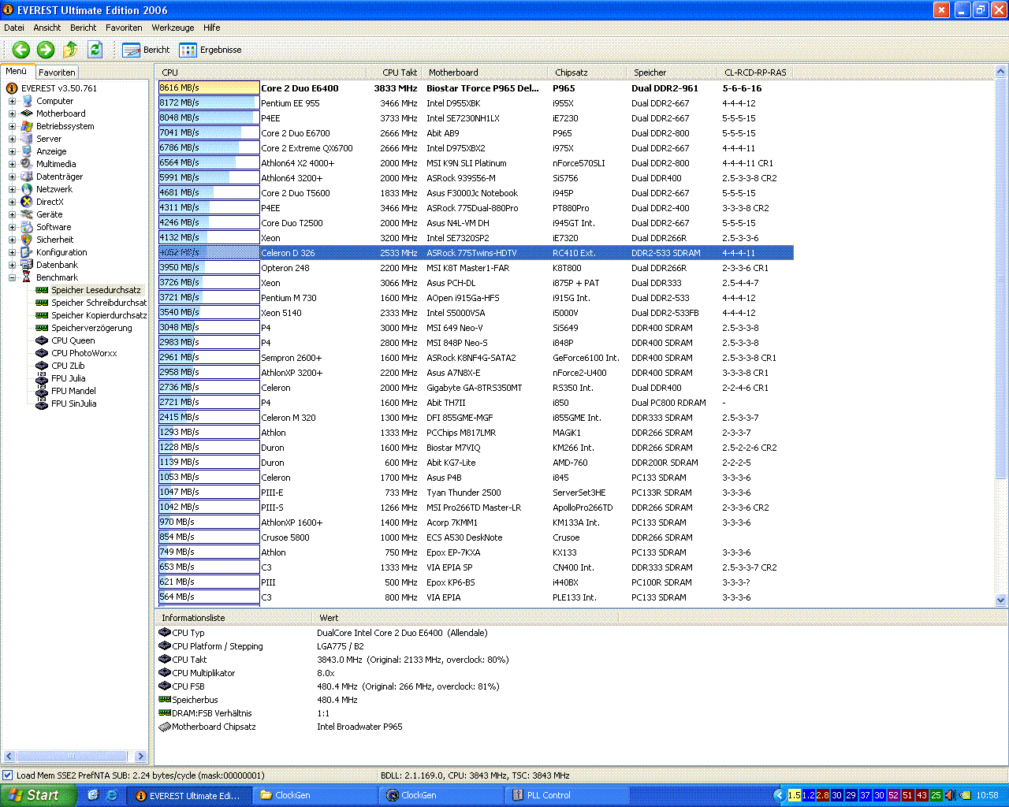Click the Windows Start button

[x=37, y=795]
